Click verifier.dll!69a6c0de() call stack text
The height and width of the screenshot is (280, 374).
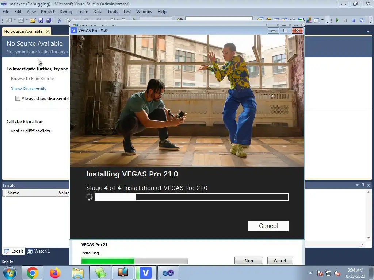point(31,131)
